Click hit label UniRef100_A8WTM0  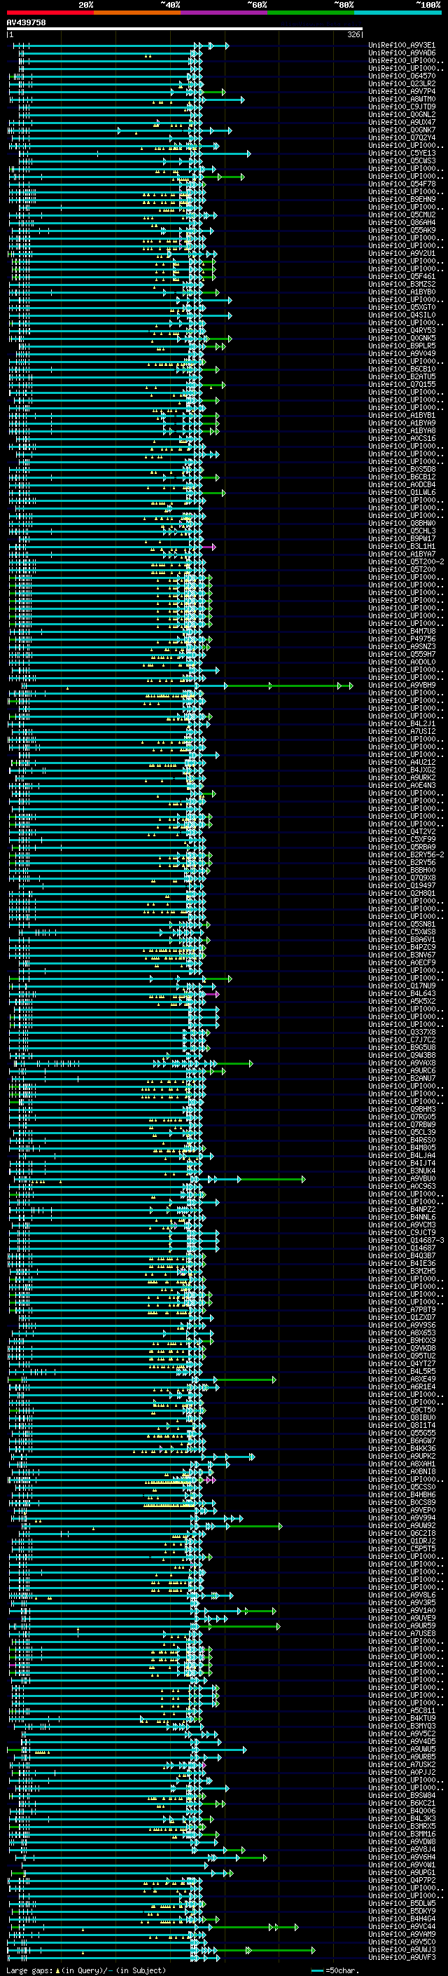(401, 99)
